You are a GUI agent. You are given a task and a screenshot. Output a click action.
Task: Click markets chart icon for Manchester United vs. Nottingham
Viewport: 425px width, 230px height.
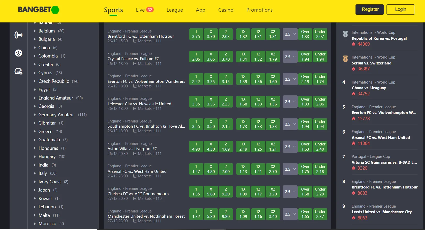[135, 221]
